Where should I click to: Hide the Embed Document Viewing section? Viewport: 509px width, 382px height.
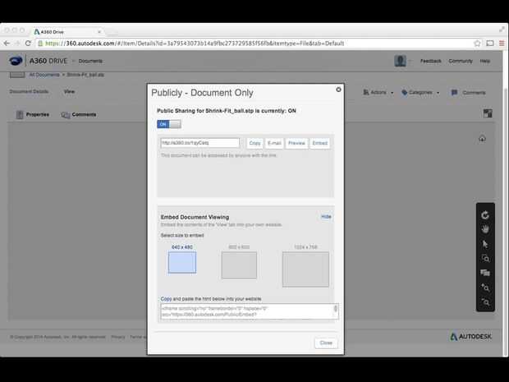coord(326,217)
